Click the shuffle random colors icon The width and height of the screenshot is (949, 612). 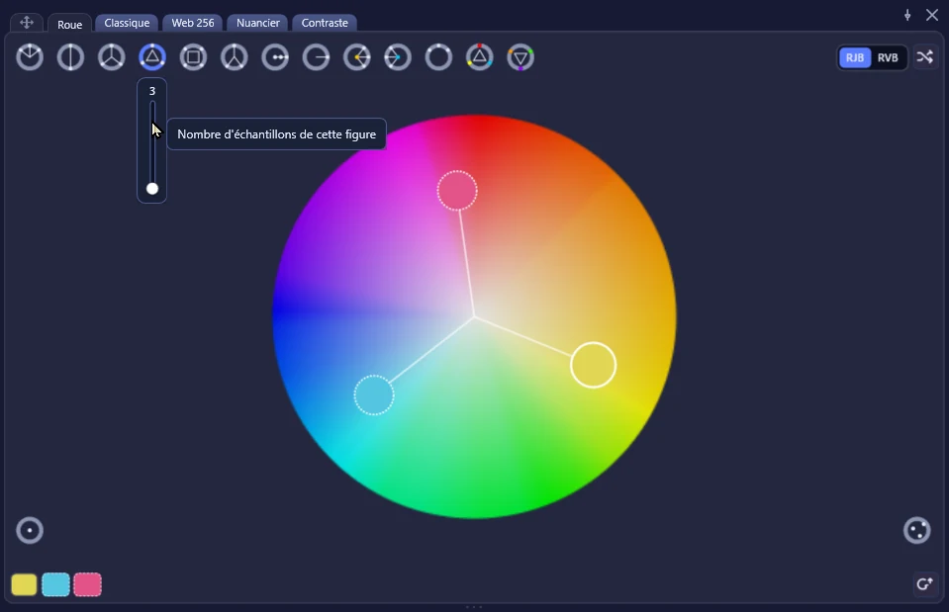925,56
